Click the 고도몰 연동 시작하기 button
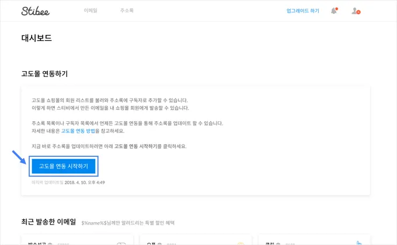The image size is (397, 245). pyautogui.click(x=64, y=166)
